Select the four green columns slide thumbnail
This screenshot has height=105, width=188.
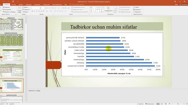coord(11,39)
